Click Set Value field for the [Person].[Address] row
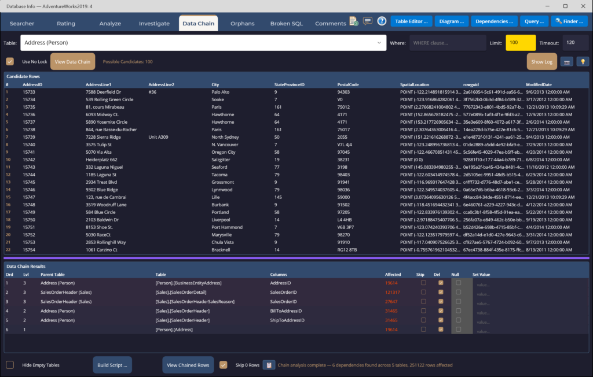 click(529, 330)
